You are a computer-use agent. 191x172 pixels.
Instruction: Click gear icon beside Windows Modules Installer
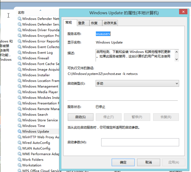click(x=19, y=98)
